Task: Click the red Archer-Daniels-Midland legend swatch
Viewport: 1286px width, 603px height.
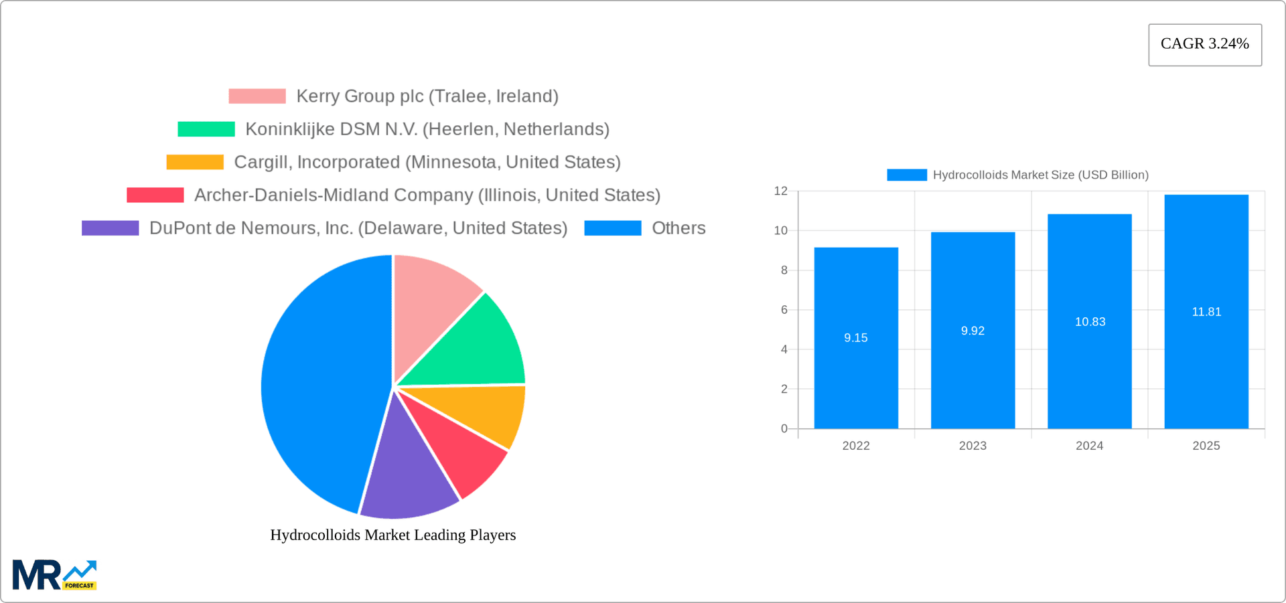Action: [x=155, y=195]
